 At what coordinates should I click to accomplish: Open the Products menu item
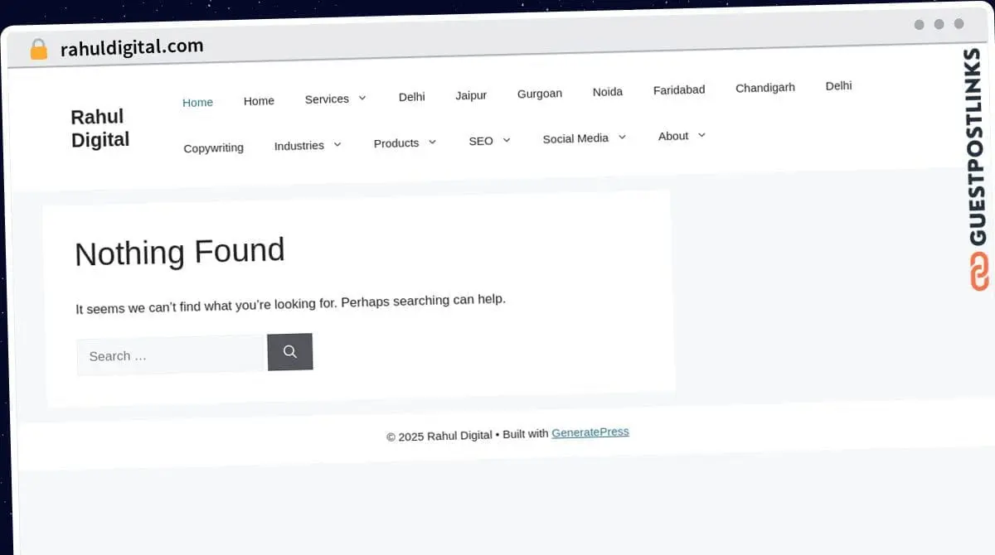click(x=396, y=143)
